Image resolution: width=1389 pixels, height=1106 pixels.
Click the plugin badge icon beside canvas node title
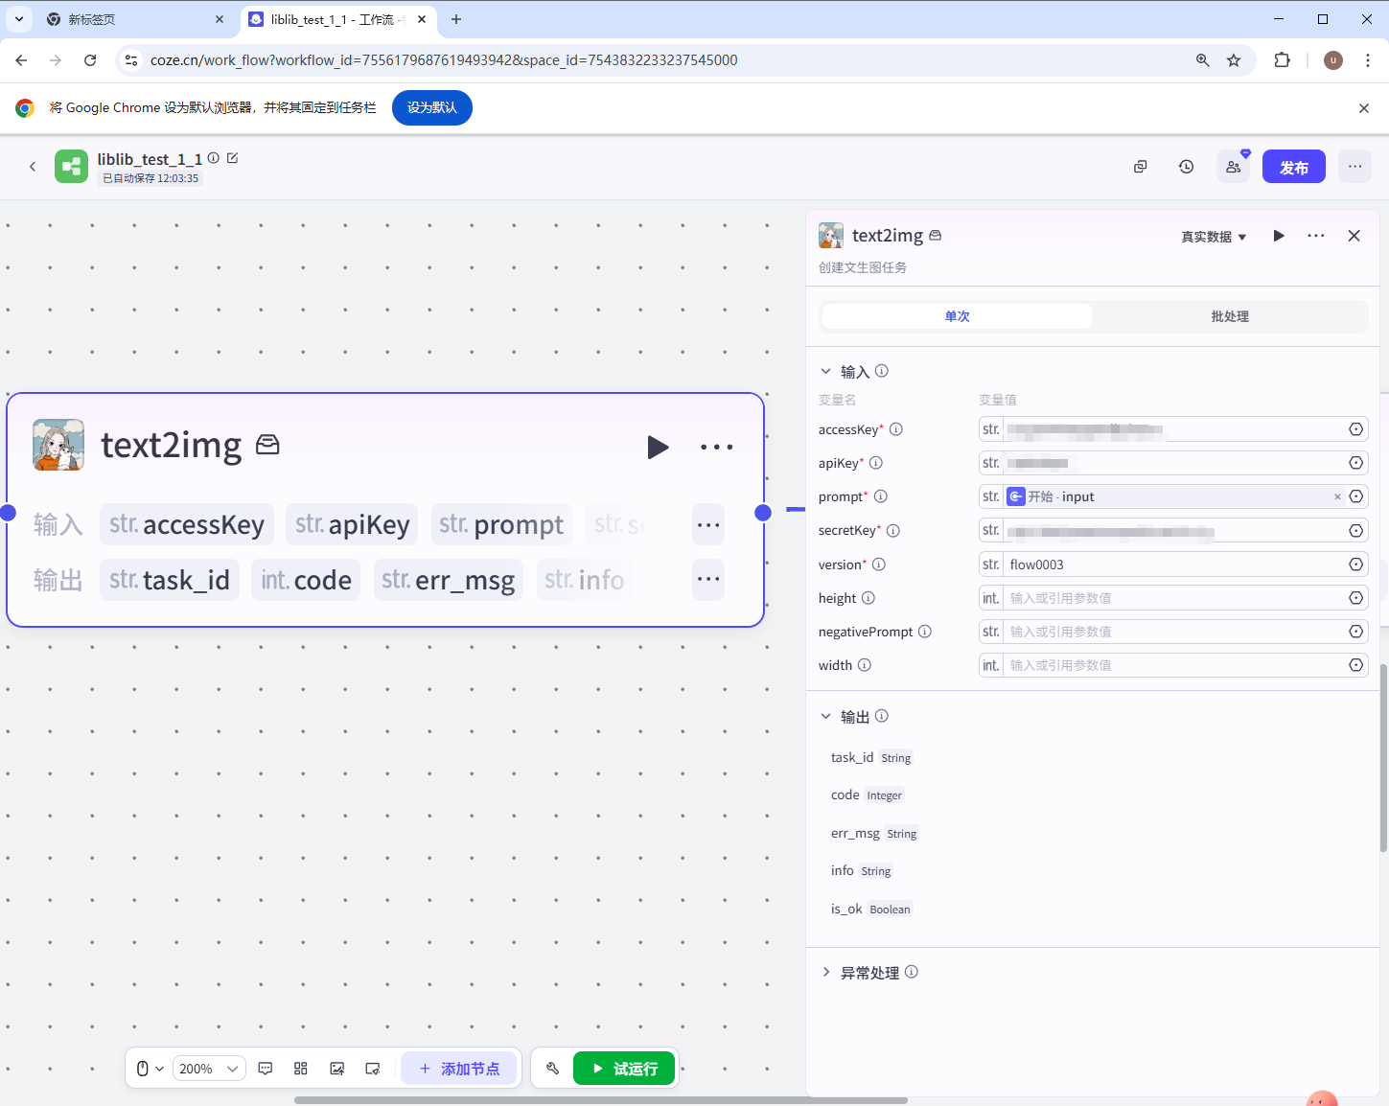tap(267, 445)
